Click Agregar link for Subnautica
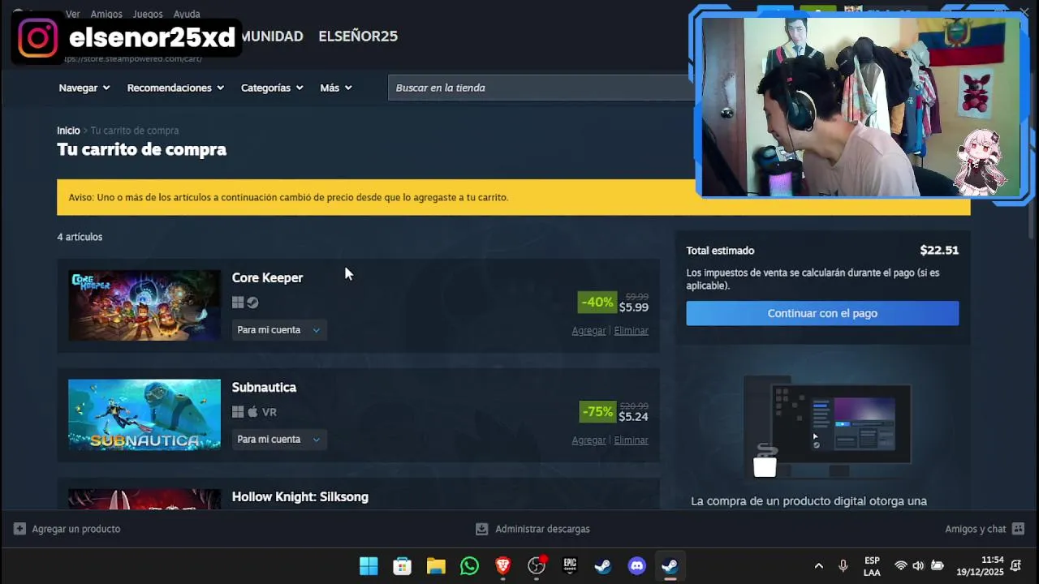This screenshot has width=1039, height=584. point(588,440)
